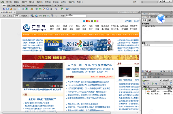Put files with blue up arrow
The image size is (173, 114).
[156, 83]
